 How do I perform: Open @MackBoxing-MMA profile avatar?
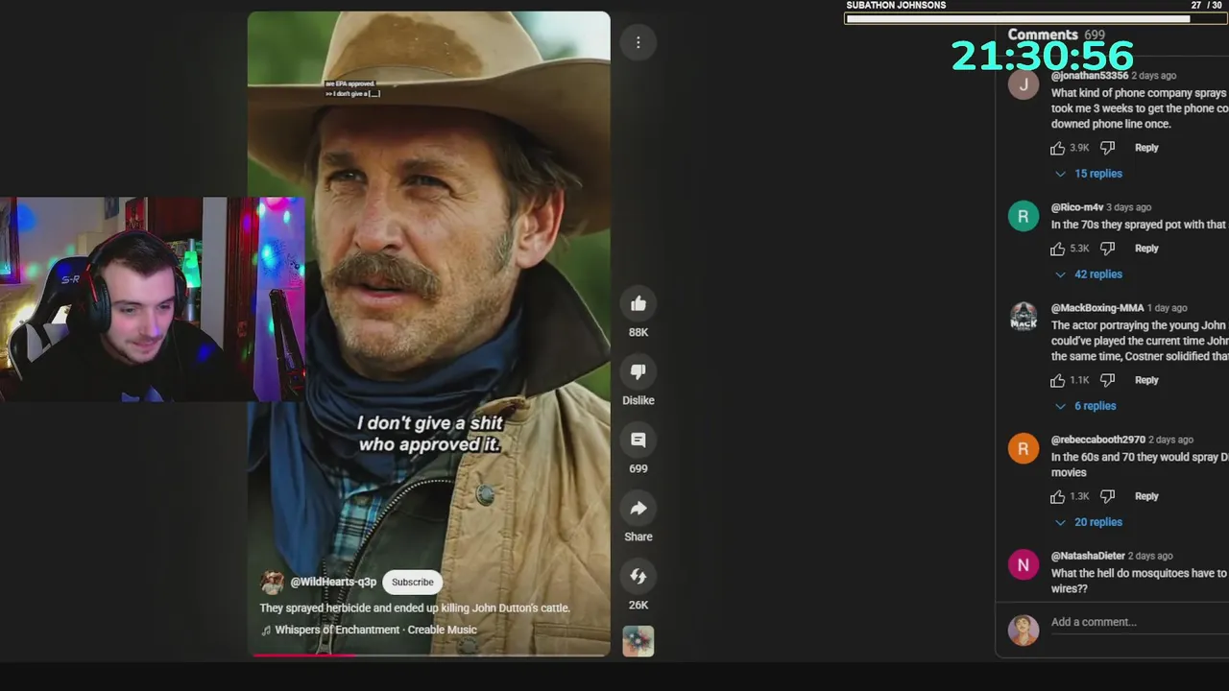pos(1024,317)
